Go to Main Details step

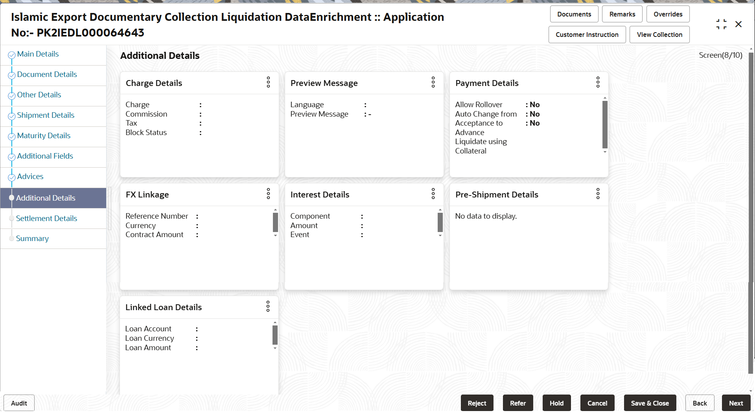coord(38,54)
